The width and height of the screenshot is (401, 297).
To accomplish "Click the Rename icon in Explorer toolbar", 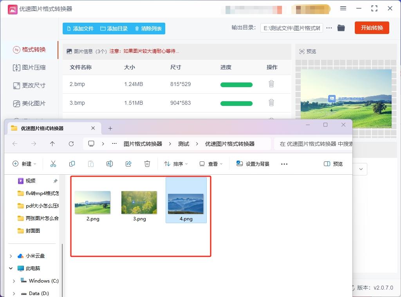I will coord(110,164).
